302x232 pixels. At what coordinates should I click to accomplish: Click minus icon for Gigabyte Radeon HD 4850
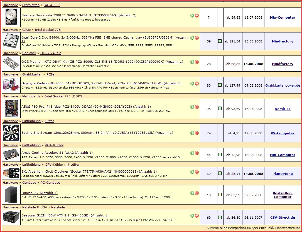(x=197, y=83)
